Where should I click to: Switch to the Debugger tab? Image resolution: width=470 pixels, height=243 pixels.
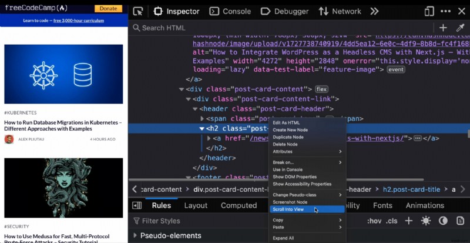pos(284,11)
